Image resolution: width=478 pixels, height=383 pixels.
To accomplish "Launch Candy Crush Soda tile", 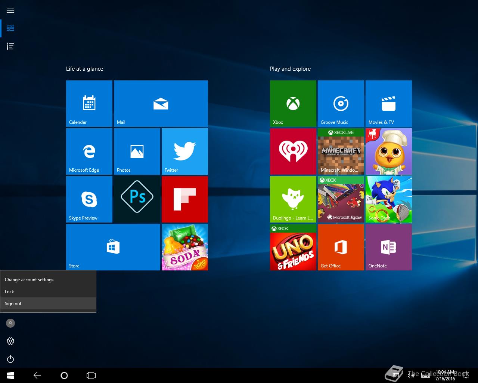I will (185, 247).
